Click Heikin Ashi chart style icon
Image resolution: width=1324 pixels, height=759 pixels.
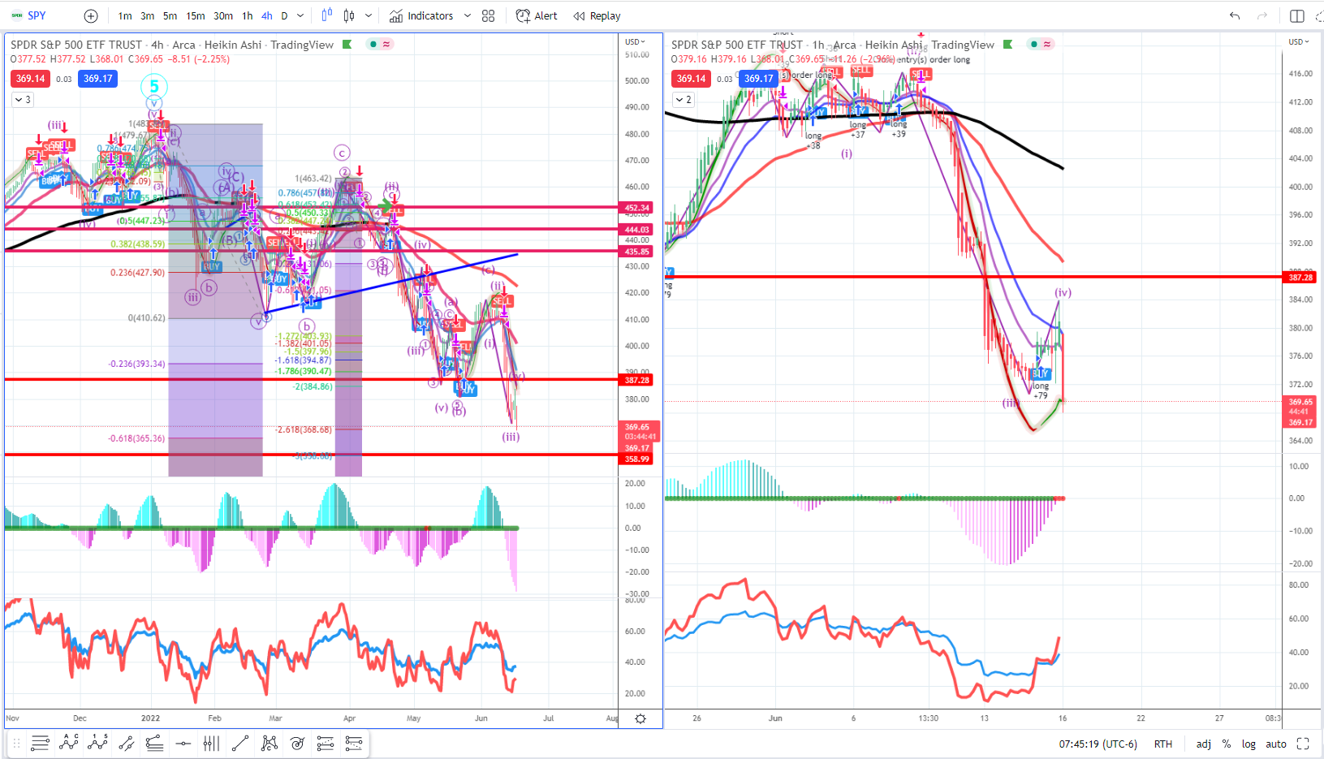click(326, 15)
